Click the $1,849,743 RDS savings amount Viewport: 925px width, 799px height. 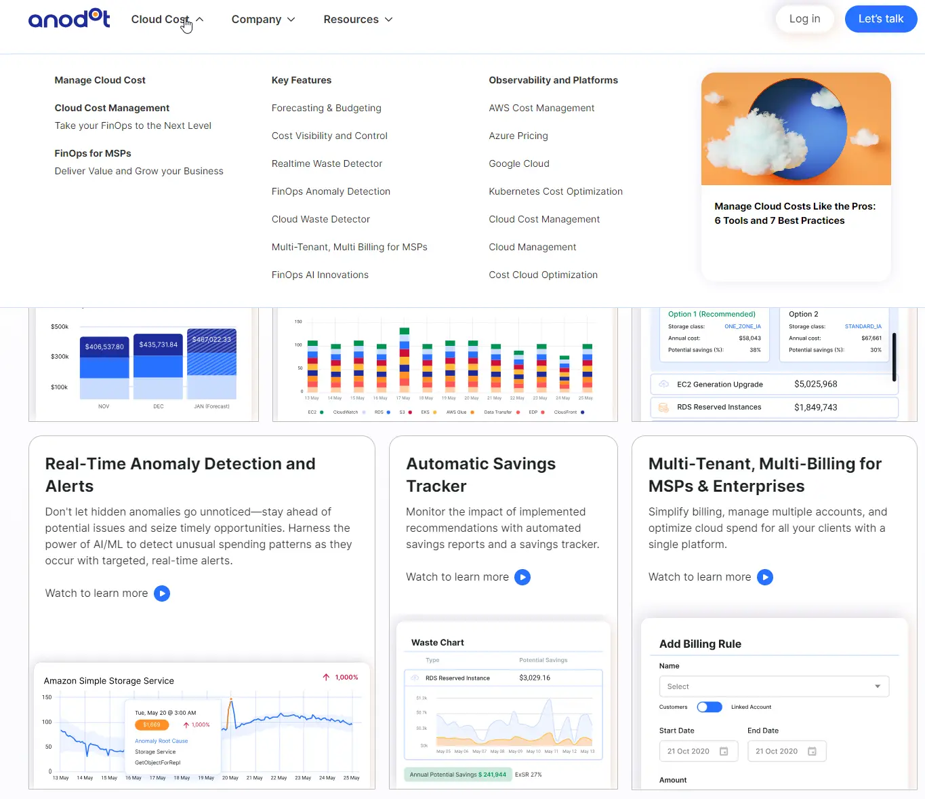(816, 408)
